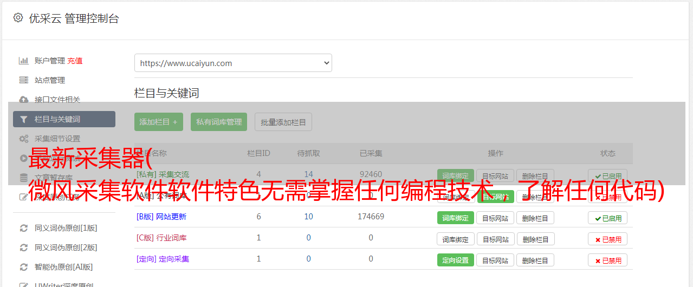Screen dimensions: 693x287
Task: Toggle 已启用 status for 网站更新
Action: tap(608, 218)
